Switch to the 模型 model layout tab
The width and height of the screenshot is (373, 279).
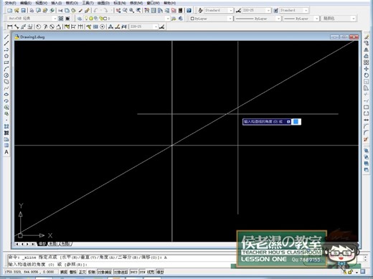coord(42,244)
